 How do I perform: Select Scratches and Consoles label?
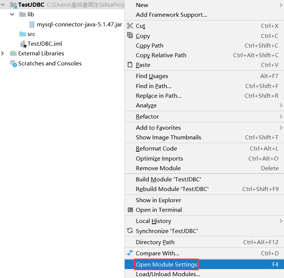(x=50, y=64)
